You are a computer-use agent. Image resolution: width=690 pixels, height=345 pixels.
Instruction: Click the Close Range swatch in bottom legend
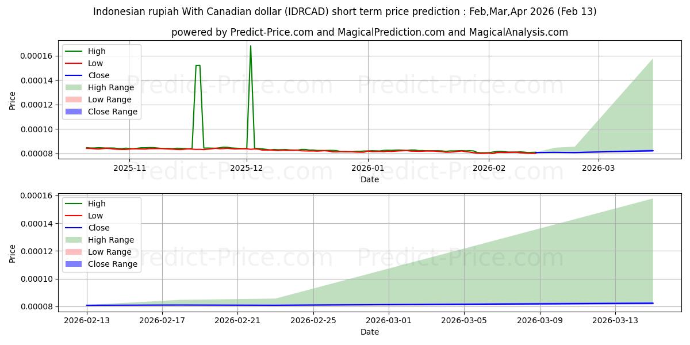[74, 264]
